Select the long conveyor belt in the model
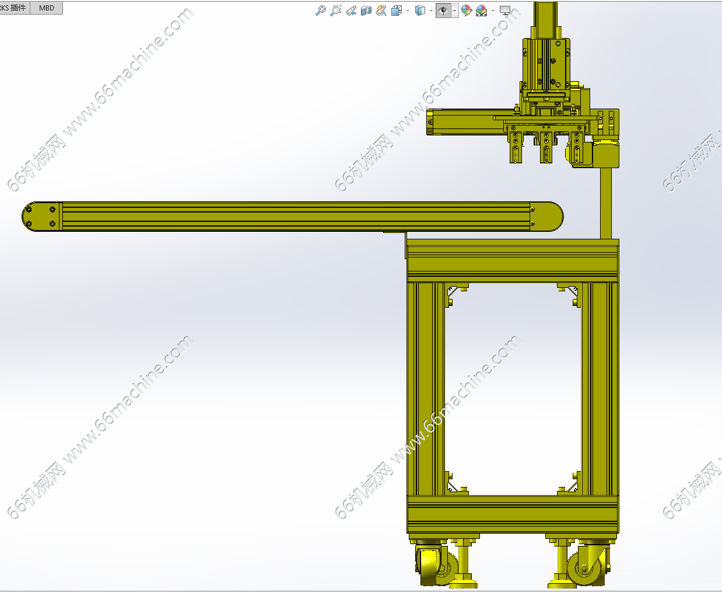 point(292,217)
